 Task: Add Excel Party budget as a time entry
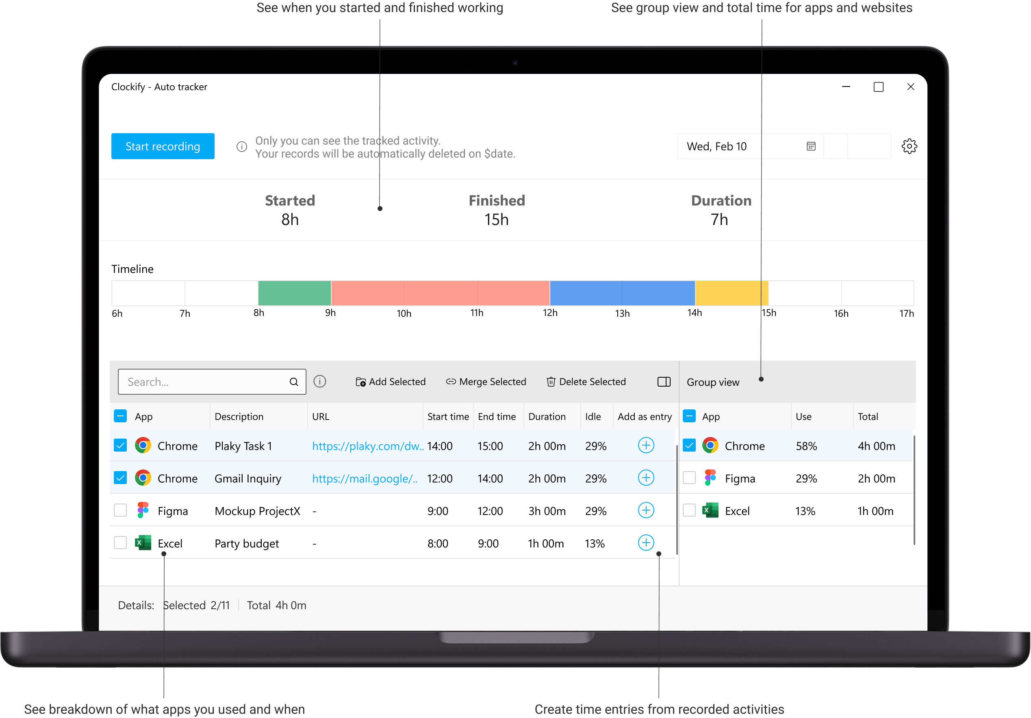pyautogui.click(x=646, y=543)
